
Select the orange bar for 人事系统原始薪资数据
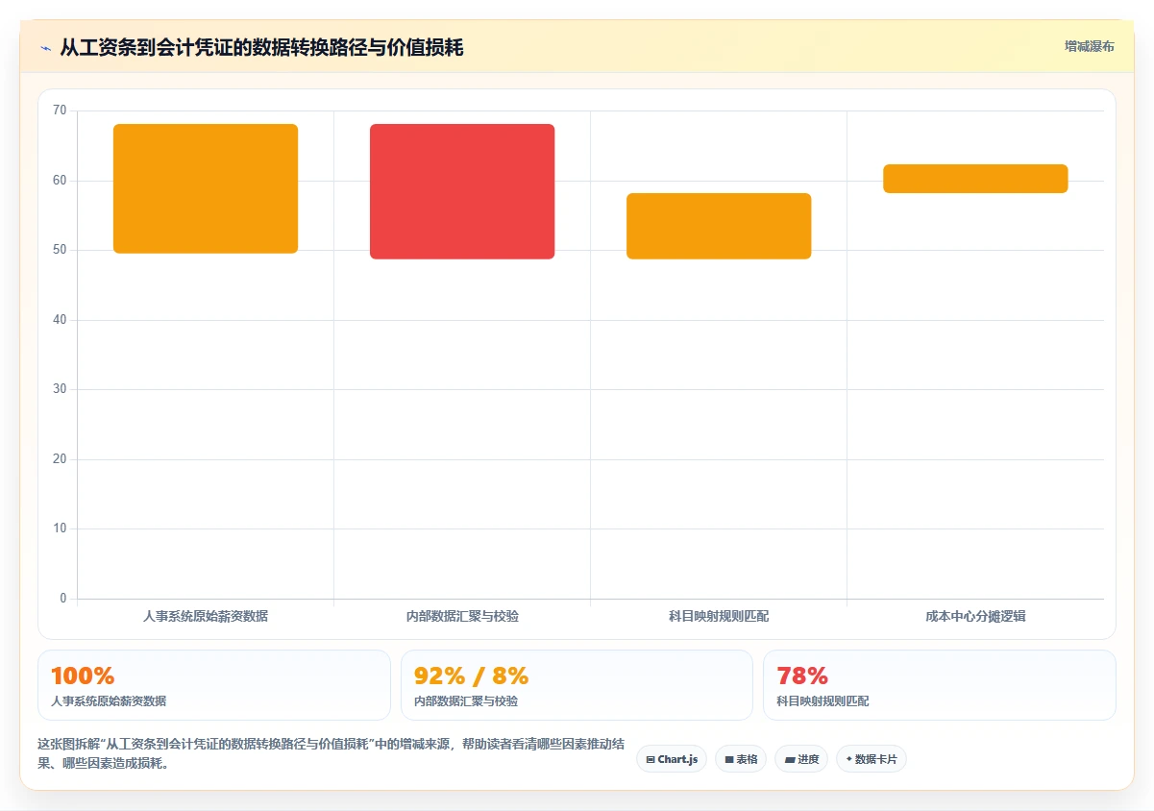[206, 188]
